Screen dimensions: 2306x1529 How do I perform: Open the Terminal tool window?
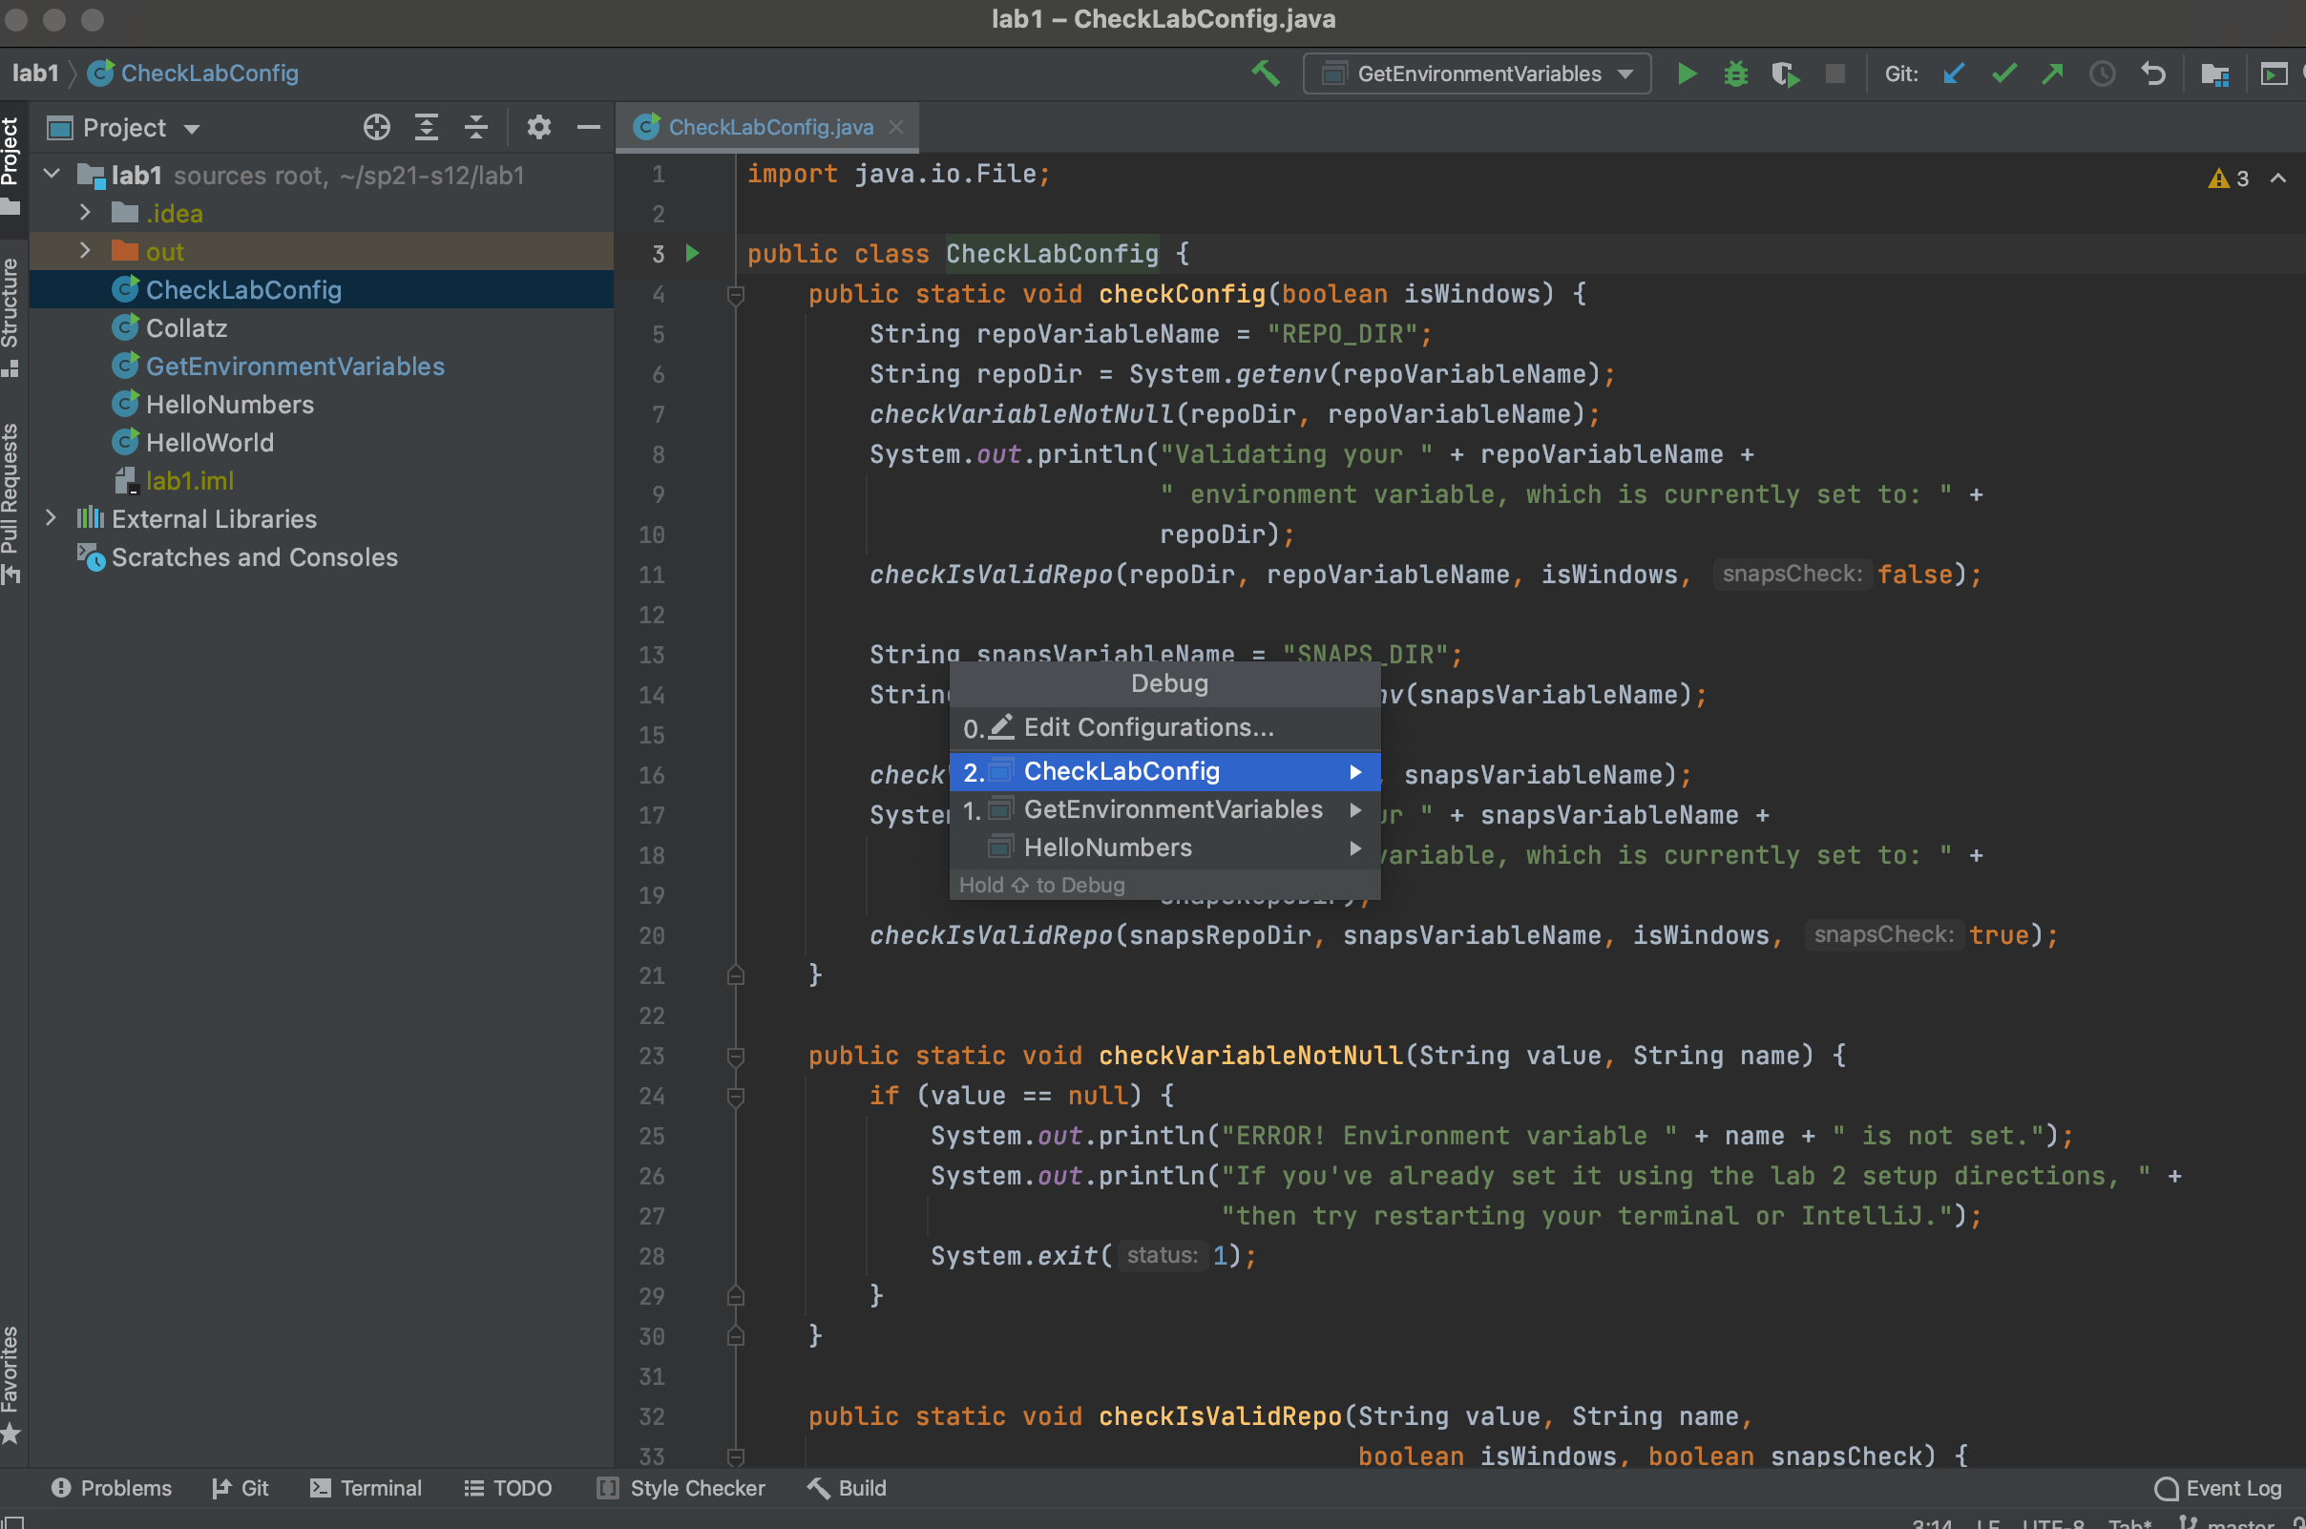366,1488
